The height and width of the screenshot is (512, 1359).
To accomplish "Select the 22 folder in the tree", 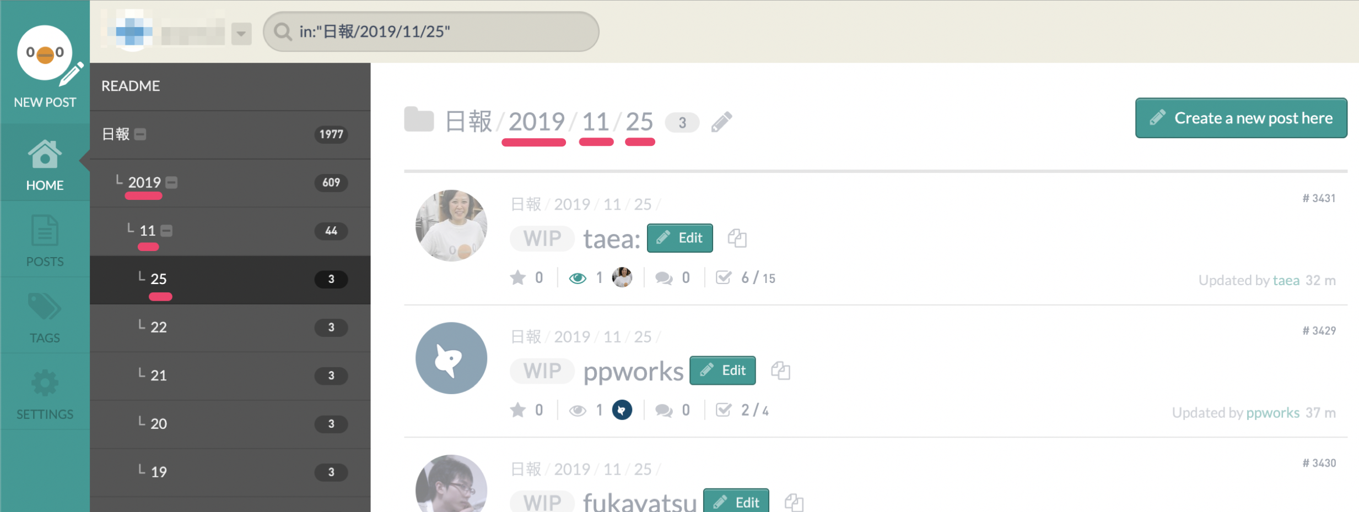I will click(x=230, y=328).
